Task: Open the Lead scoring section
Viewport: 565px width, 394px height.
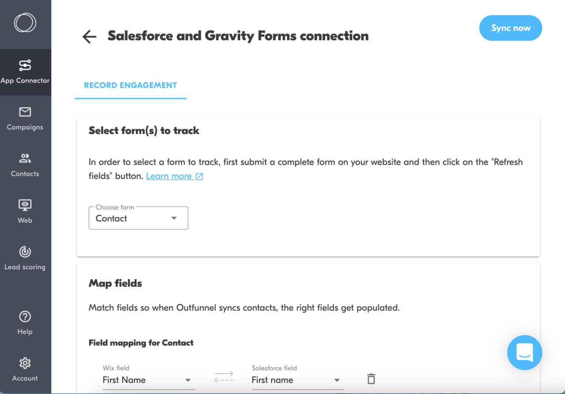Action: (25, 257)
